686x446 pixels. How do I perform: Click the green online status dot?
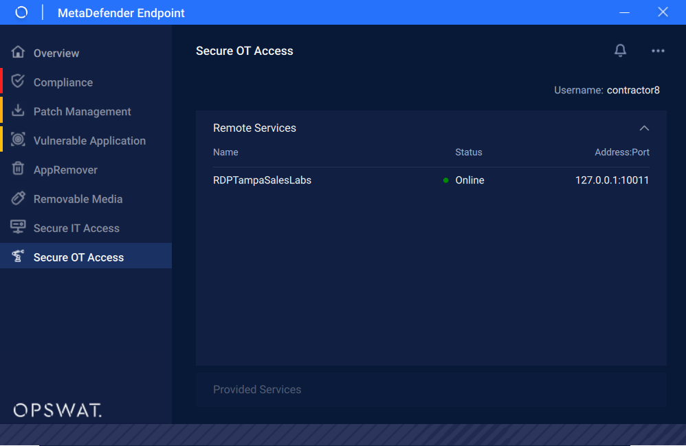[x=446, y=180]
